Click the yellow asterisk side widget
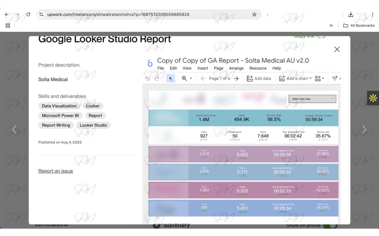The image size is (379, 236). pos(373,98)
